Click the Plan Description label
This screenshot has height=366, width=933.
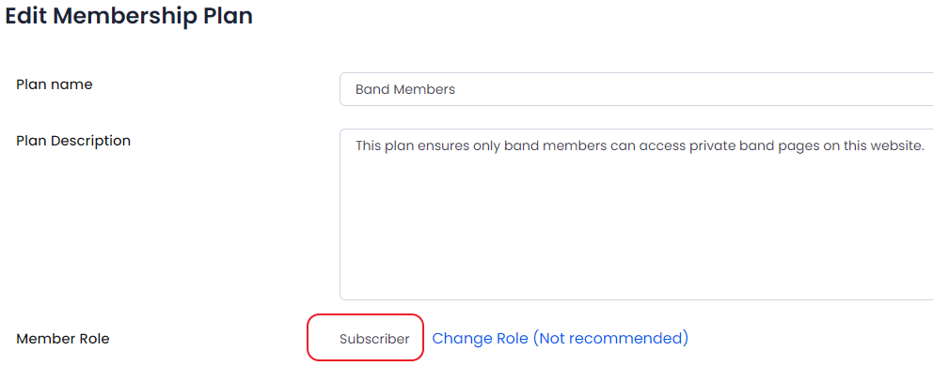click(73, 141)
